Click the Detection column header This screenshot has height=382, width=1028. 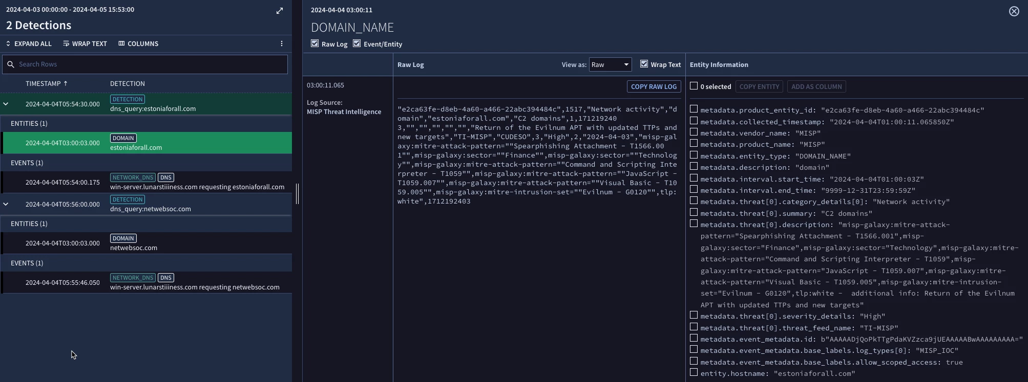128,83
